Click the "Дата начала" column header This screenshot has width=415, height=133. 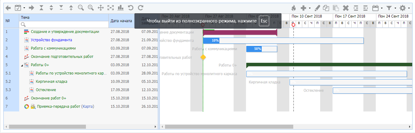pos(121,21)
